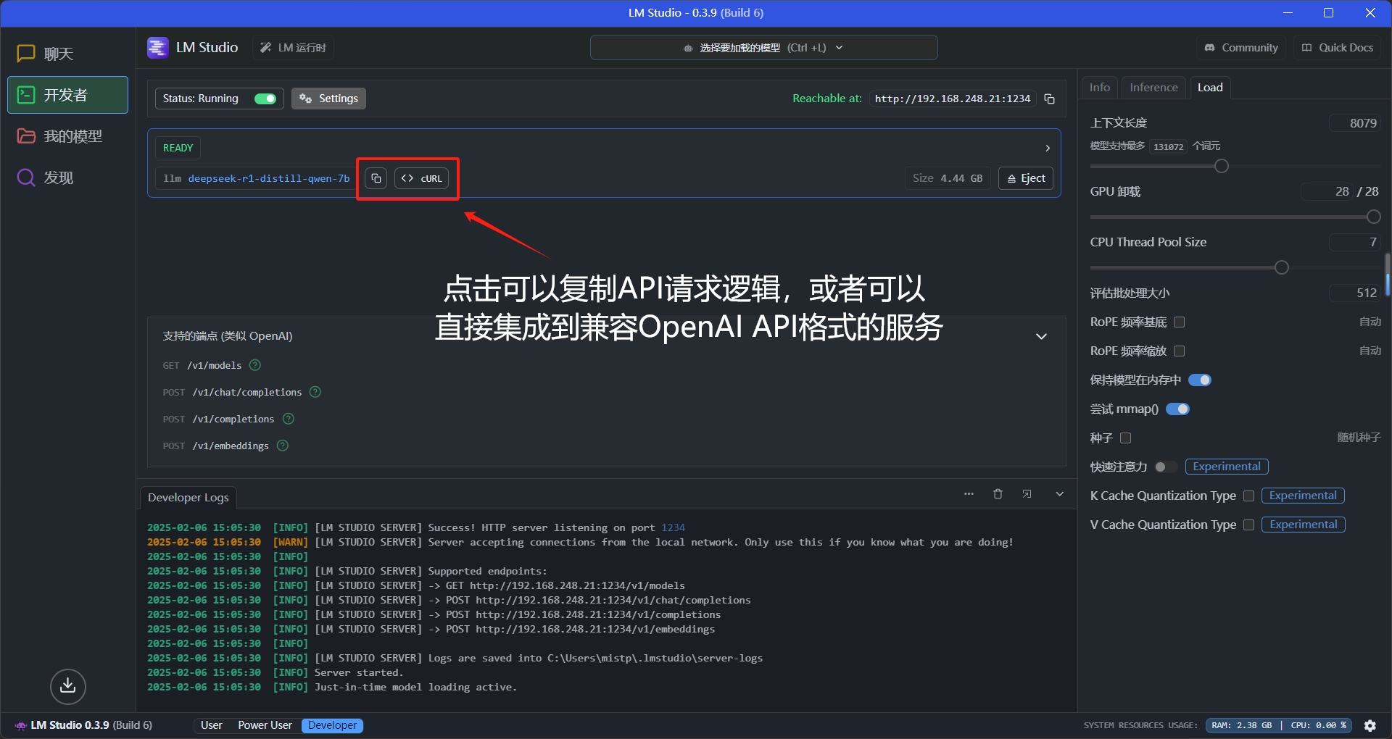Check K Cache Quantization Type checkbox
This screenshot has height=739, width=1392.
click(1248, 496)
